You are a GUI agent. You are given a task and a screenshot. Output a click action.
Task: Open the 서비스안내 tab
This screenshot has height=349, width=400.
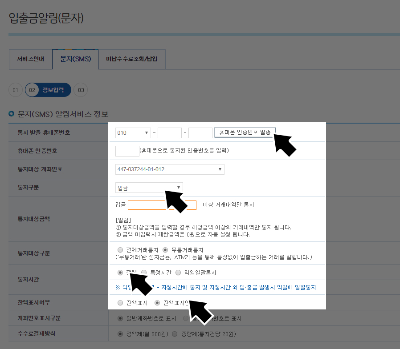point(31,59)
